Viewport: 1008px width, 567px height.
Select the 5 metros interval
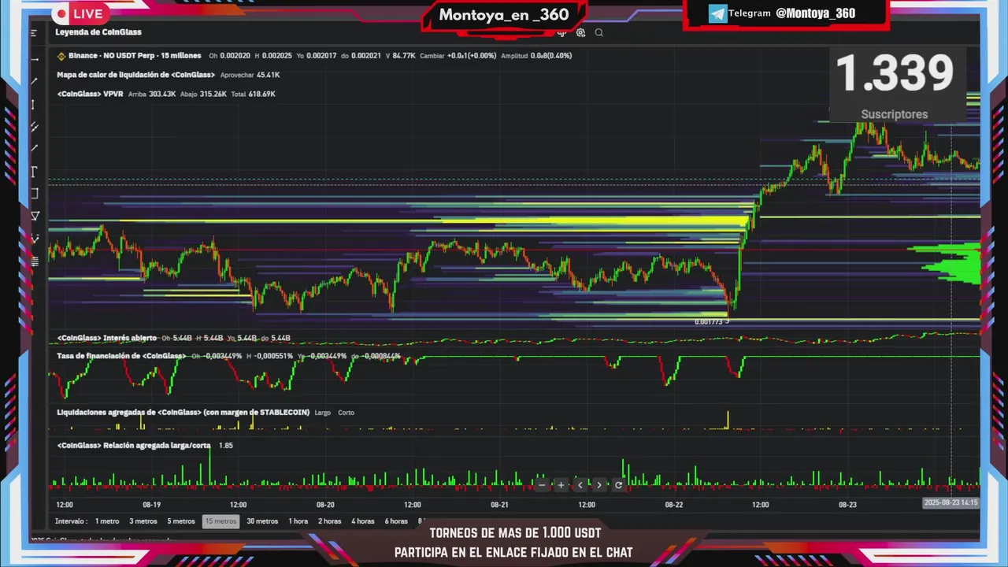[181, 521]
